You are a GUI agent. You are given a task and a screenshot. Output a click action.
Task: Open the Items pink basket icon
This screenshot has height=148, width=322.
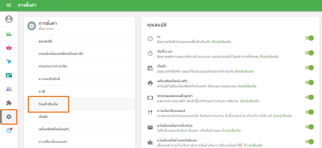[9, 48]
